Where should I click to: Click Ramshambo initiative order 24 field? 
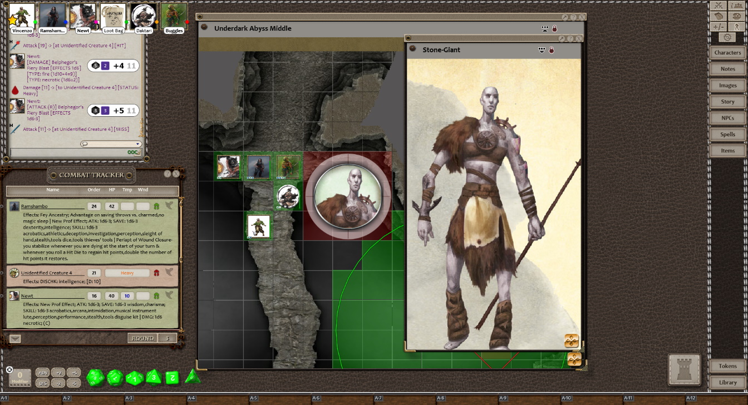point(93,206)
